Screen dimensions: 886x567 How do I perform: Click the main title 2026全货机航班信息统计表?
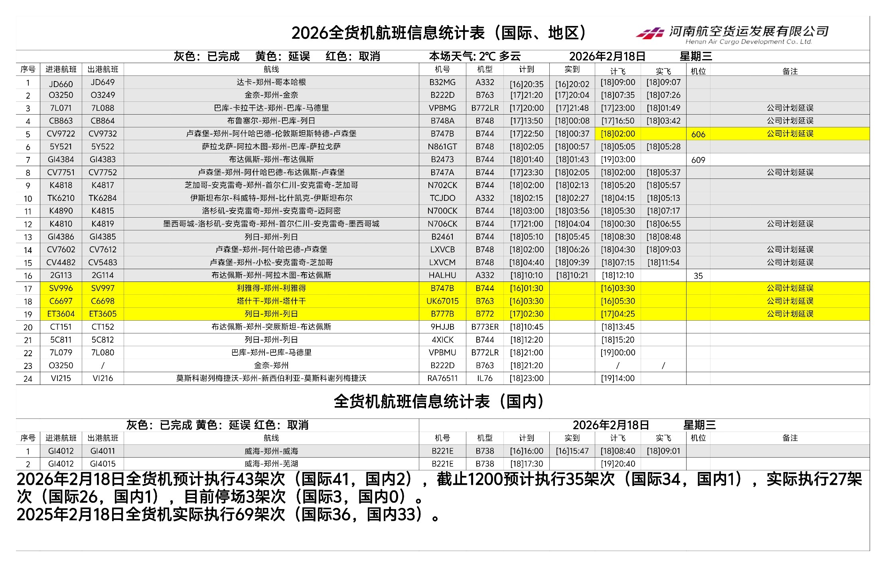point(439,33)
